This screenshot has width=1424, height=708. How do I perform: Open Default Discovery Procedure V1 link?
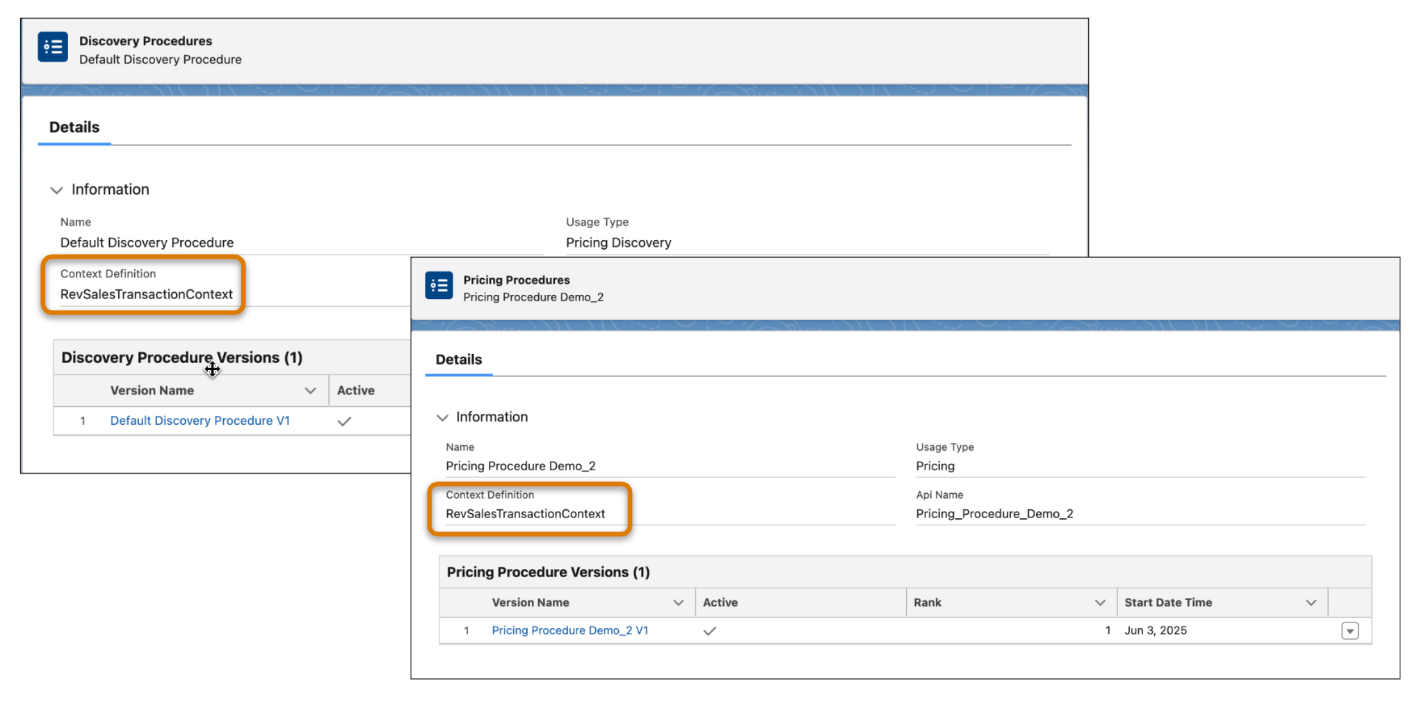tap(200, 421)
